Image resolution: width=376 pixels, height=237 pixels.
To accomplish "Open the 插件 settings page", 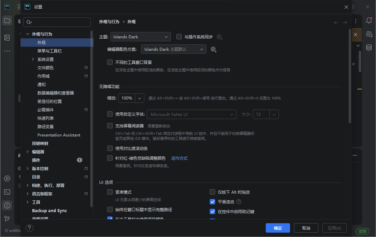I will point(36,160).
